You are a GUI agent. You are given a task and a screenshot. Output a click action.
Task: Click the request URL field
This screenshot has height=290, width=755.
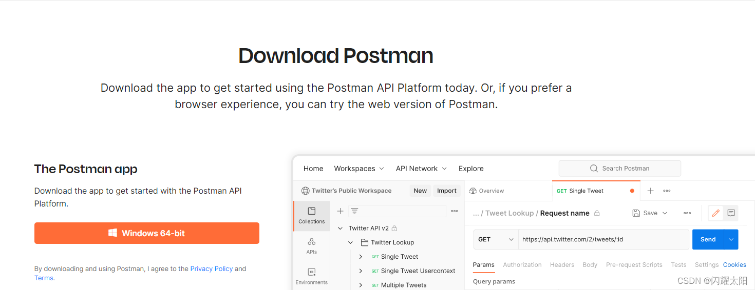tap(603, 239)
